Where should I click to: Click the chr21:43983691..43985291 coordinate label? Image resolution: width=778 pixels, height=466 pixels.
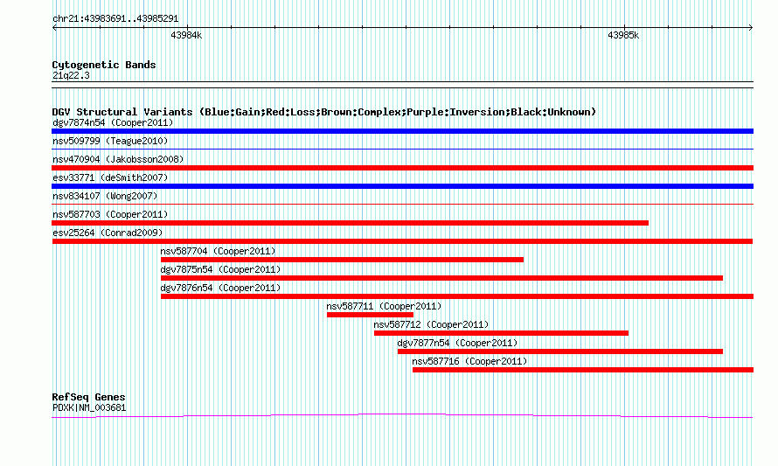pos(115,18)
